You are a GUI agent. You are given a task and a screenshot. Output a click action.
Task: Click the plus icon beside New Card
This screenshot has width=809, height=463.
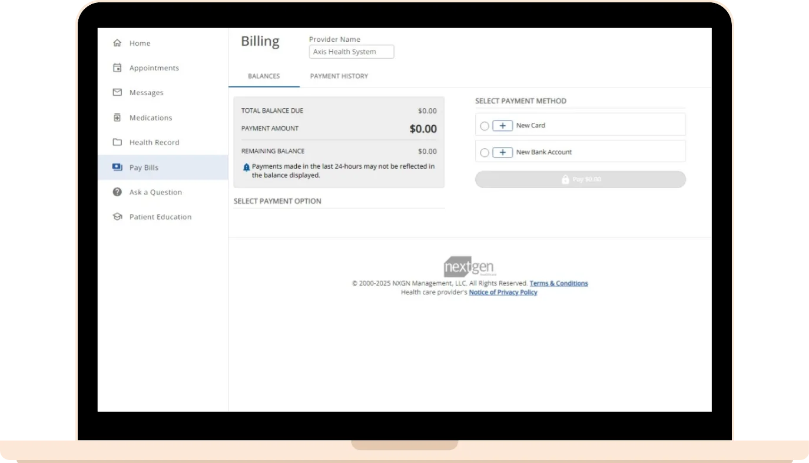(502, 126)
